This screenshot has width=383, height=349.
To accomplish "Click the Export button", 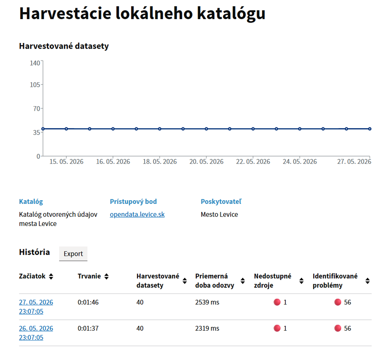I will (73, 254).
